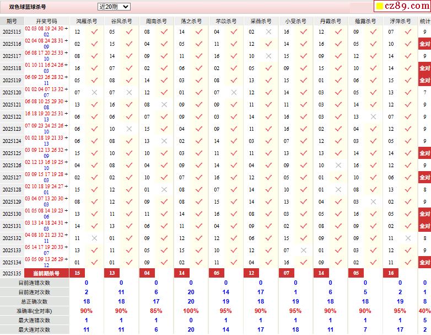Image resolution: width=431 pixels, height=335 pixels.
Task: Click the gray X in 周南杀号 for 2025121
Action: tap(164, 105)
